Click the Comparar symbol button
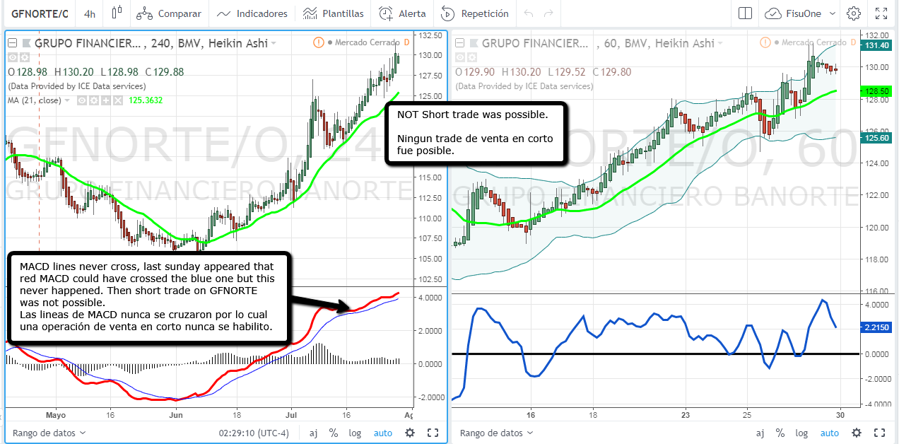The image size is (899, 444). pyautogui.click(x=169, y=13)
